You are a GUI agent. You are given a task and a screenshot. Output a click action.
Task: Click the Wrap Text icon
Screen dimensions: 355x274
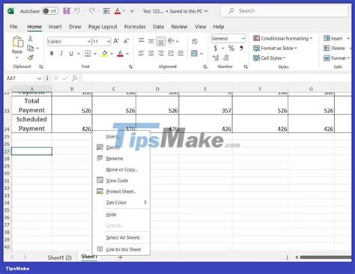pos(195,41)
